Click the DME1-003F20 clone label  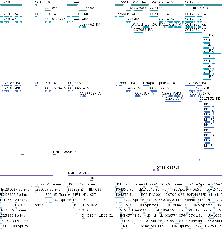[101, 178]
